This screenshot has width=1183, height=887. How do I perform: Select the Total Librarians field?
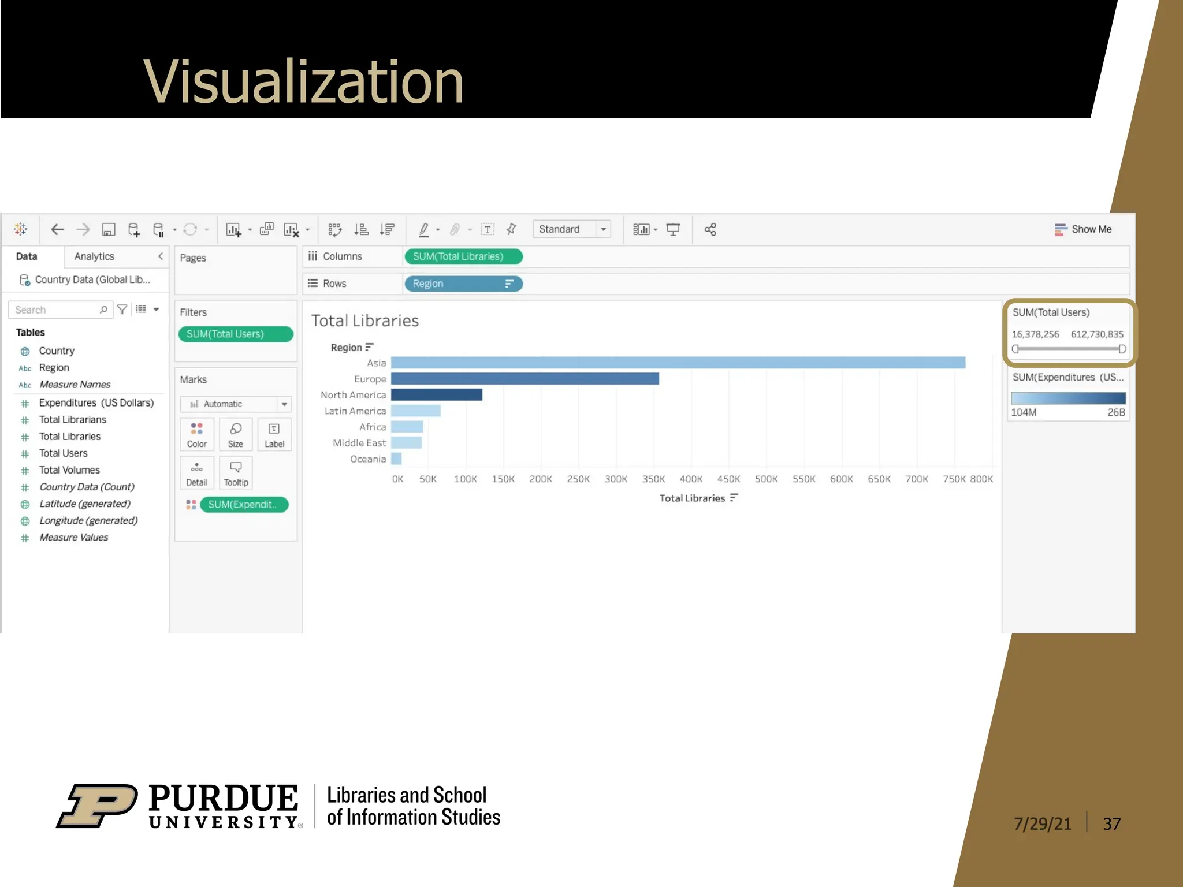click(73, 420)
